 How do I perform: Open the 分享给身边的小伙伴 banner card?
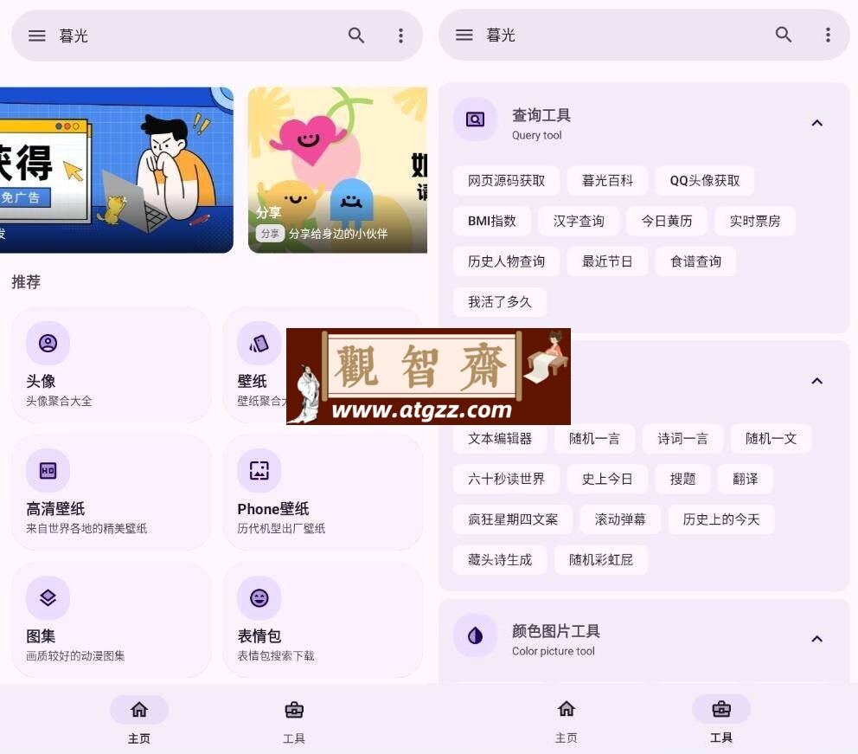(x=337, y=171)
